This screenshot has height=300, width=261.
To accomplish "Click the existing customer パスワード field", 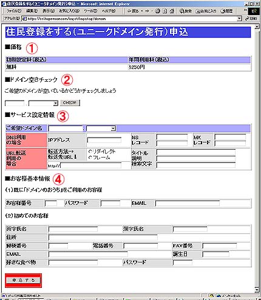I will [110, 204].
